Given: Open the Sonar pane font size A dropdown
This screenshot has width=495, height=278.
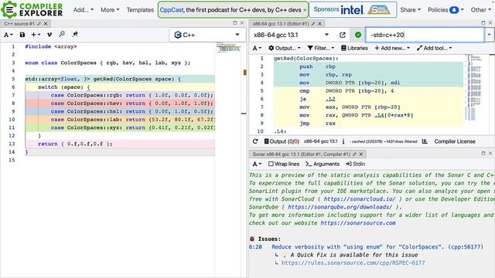Looking at the screenshot, I should pos(257,164).
